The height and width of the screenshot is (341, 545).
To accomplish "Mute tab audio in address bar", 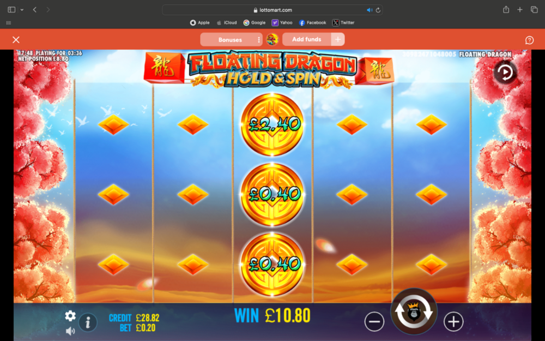I will click(369, 10).
